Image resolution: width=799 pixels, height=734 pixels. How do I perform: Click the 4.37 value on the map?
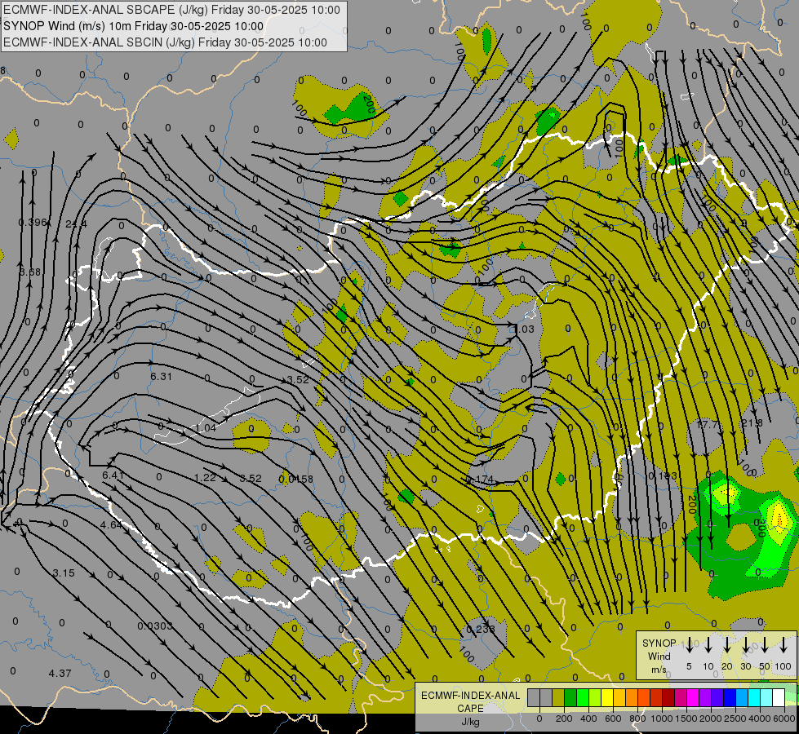60,674
